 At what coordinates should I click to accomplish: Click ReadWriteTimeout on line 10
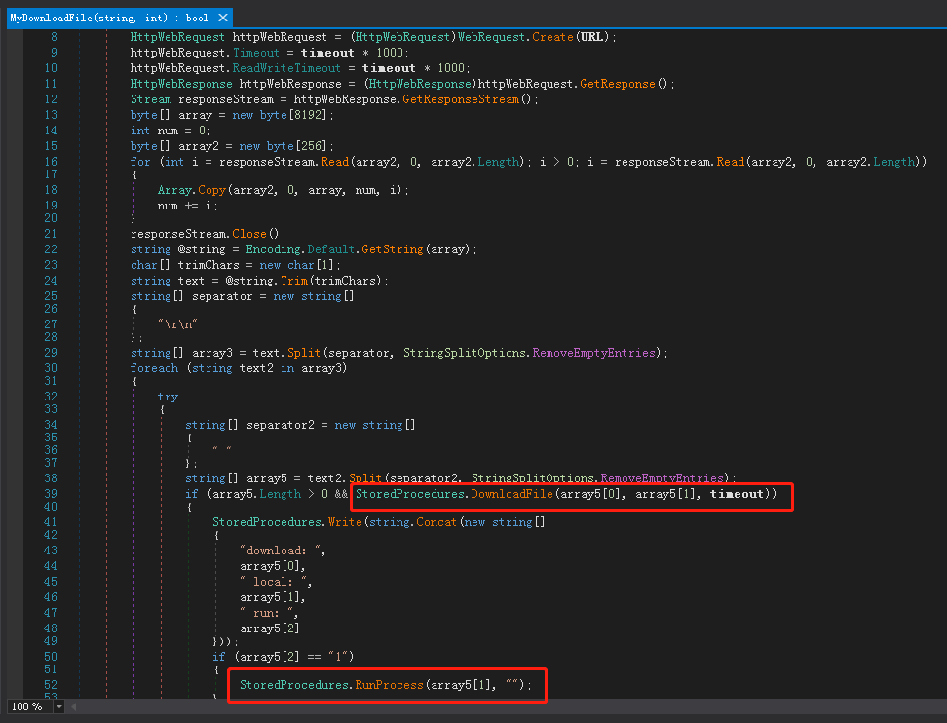286,68
